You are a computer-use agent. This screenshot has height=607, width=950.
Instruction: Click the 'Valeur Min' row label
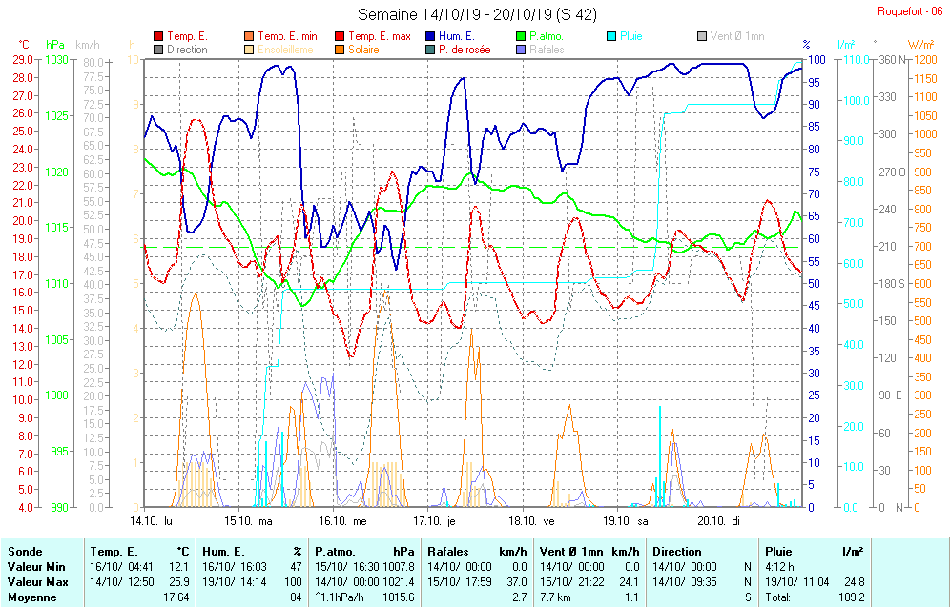pyautogui.click(x=36, y=567)
